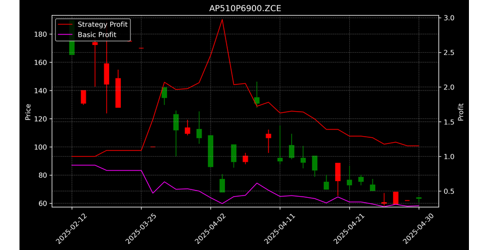Click the 0.5 profit tick label
The image size is (489, 250).
[x=449, y=191]
